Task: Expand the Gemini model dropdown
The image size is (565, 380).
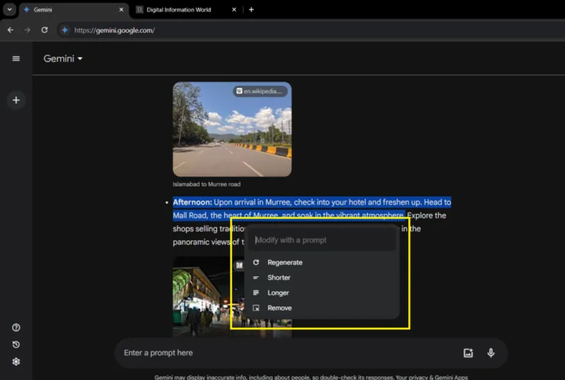Action: pyautogui.click(x=64, y=59)
